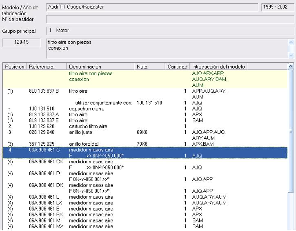This screenshot has width=296, height=231.
Task: Select the 'utilizar conjuntamente con:' row
Action: point(145,103)
